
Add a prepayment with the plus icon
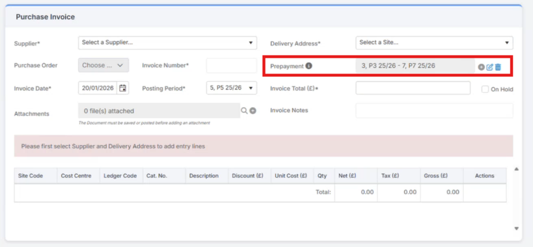(481, 67)
